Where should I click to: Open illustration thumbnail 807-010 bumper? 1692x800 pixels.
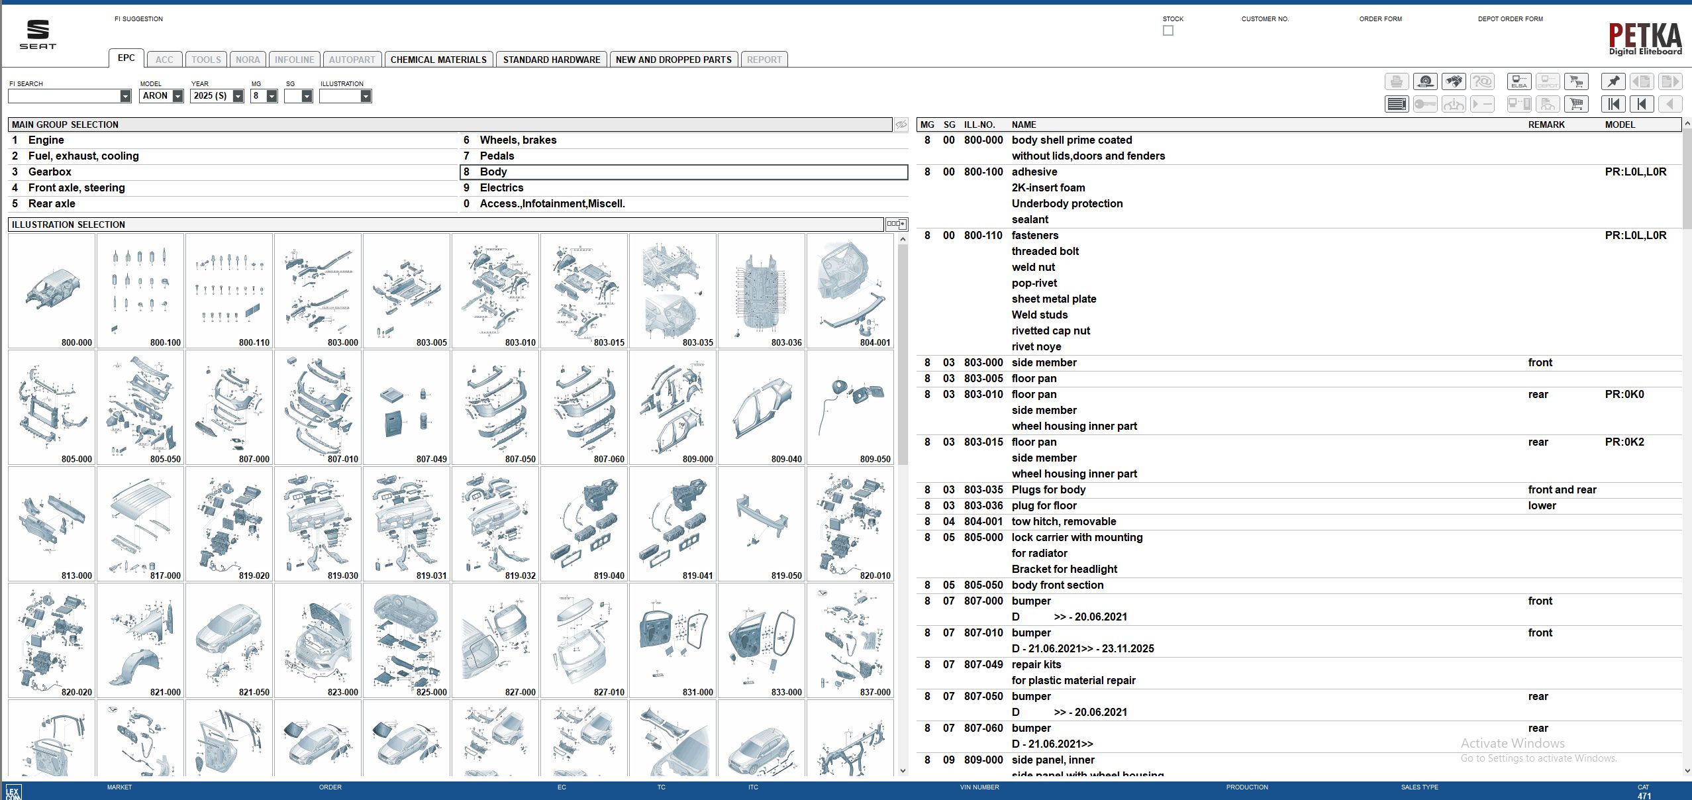point(318,407)
